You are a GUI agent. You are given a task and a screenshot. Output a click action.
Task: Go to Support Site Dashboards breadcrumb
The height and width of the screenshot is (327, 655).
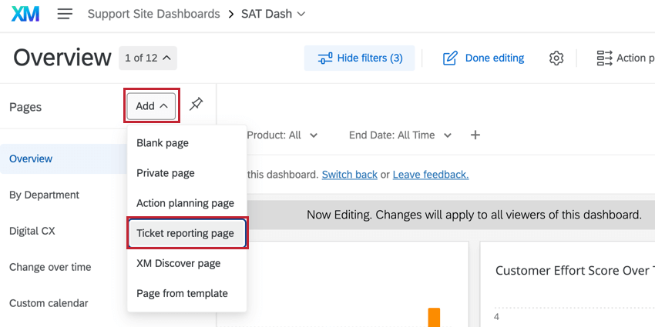pyautogui.click(x=153, y=14)
